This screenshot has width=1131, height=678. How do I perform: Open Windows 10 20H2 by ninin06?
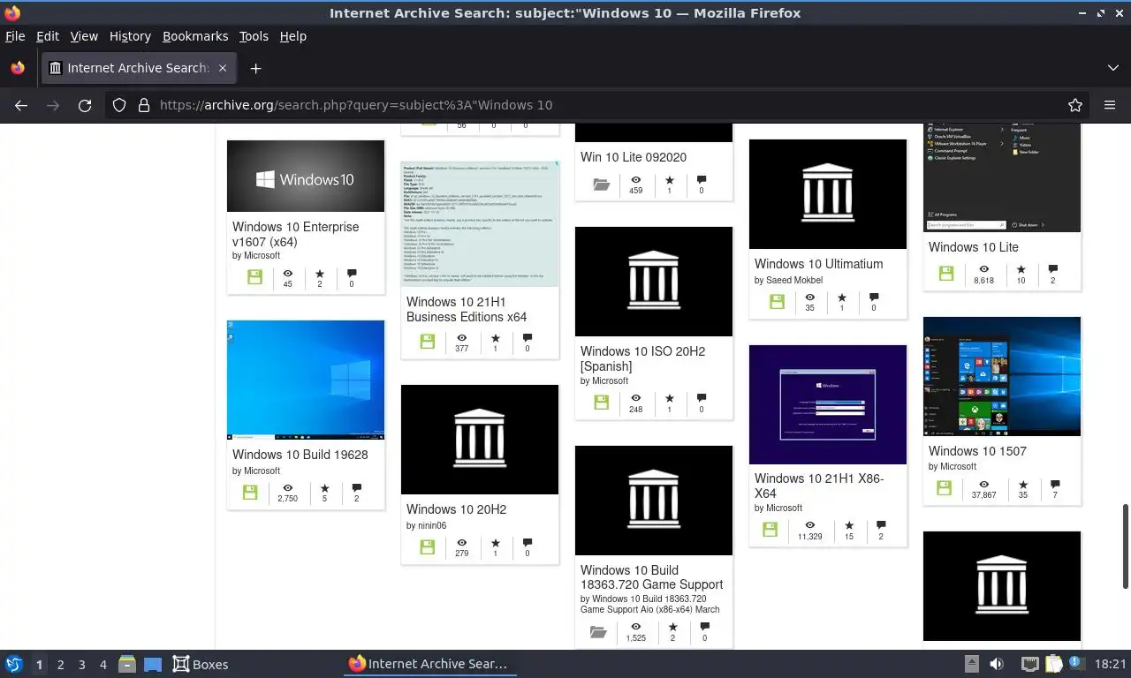click(x=456, y=509)
